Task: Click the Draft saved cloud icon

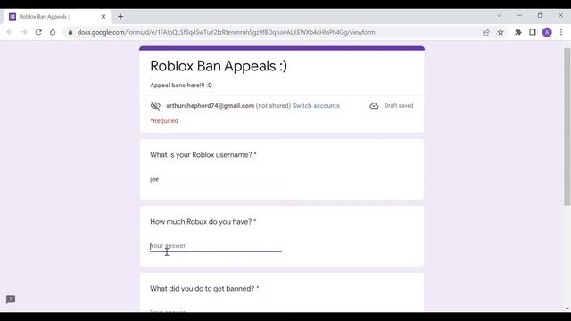Action: point(374,106)
